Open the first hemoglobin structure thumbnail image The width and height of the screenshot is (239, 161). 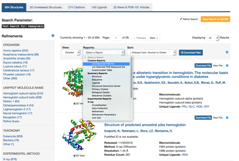tap(72, 83)
